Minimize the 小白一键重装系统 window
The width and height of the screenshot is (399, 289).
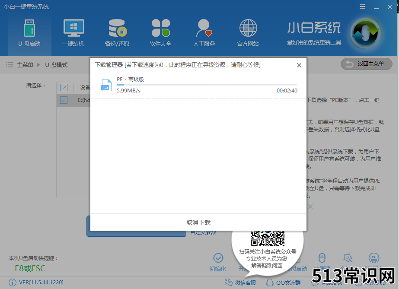(376, 7)
